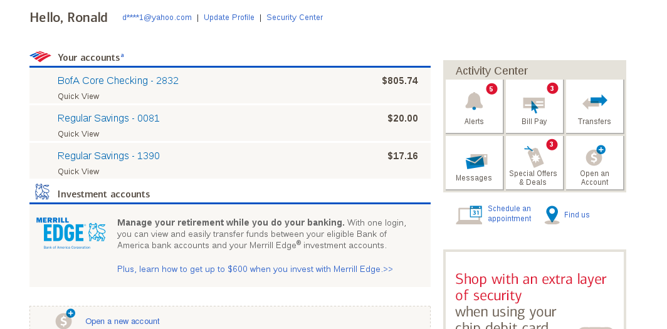Click the masked yahoo.com email link
Screen dimensions: 667x329
[157, 18]
